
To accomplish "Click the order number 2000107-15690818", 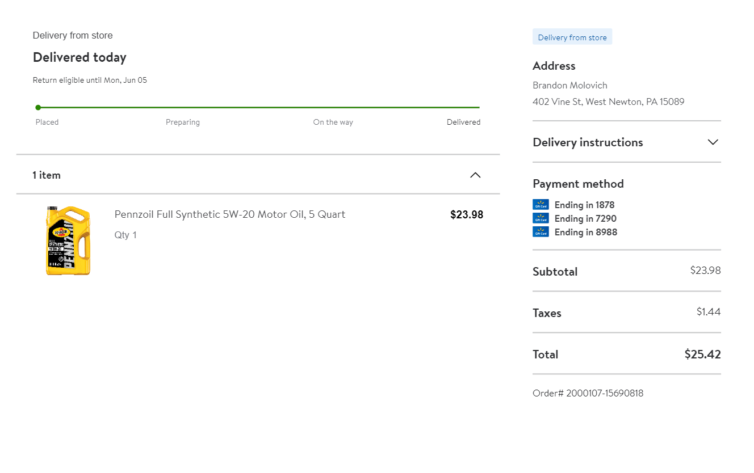I will point(588,393).
